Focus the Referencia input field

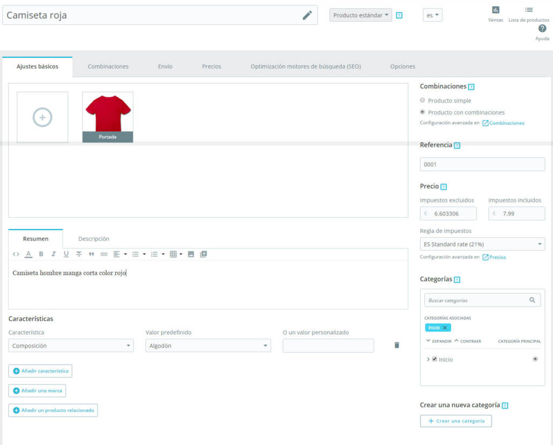coord(482,164)
